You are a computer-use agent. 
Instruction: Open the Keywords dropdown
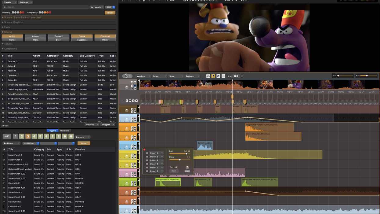97,7
